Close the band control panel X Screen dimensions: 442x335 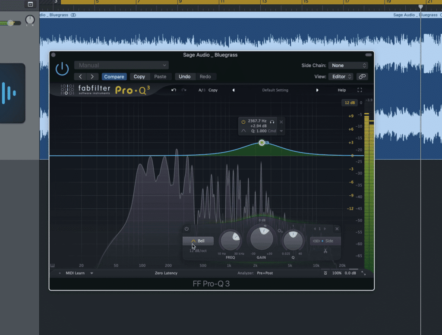pyautogui.click(x=337, y=229)
